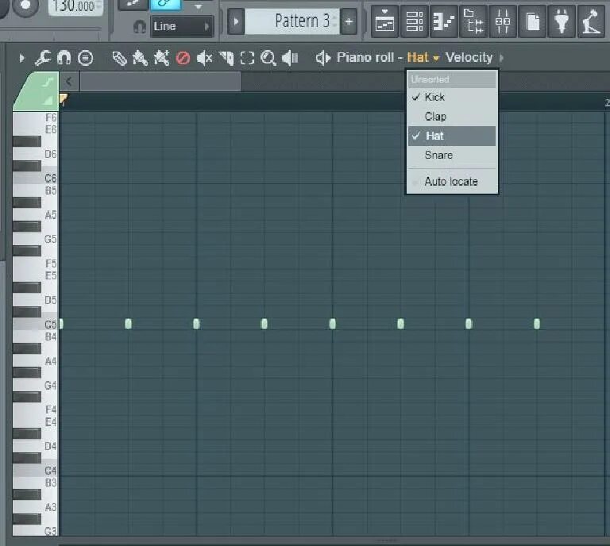
Task: Click the green keyboard corner button
Action: [x=37, y=91]
